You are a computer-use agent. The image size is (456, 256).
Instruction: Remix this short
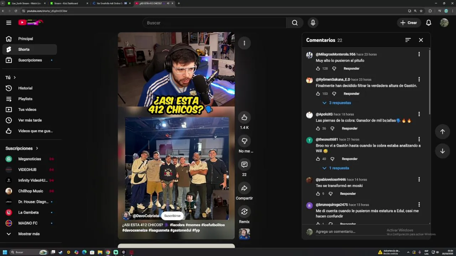click(244, 212)
